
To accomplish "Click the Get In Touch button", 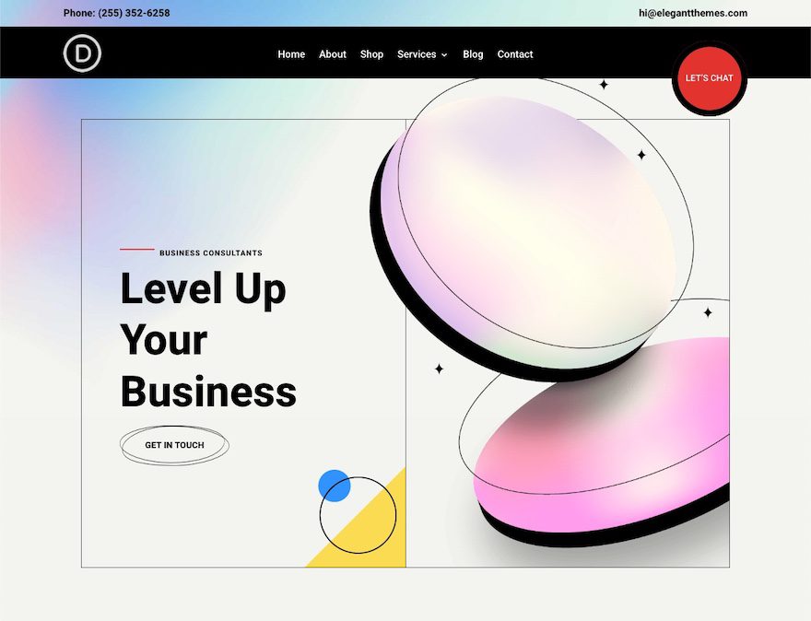I will point(174,445).
